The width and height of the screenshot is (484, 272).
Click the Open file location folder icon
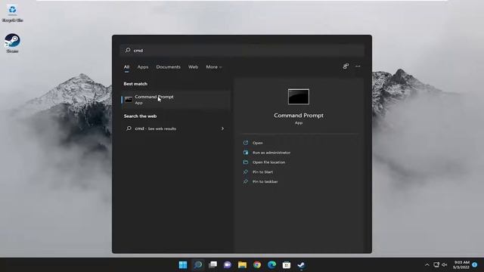(246, 162)
